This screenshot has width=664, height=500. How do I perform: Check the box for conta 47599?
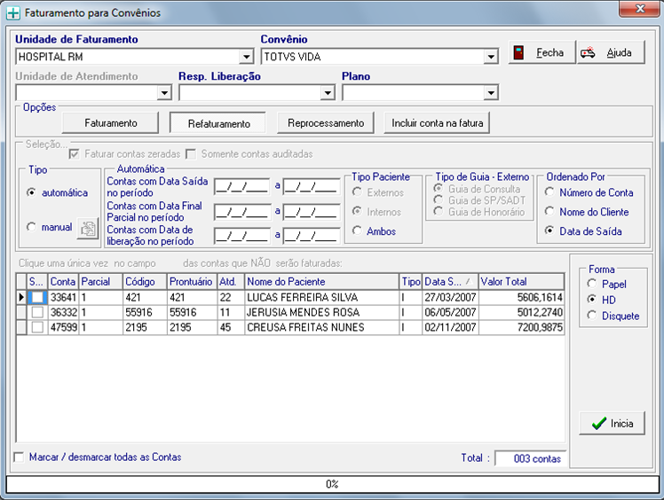(37, 327)
